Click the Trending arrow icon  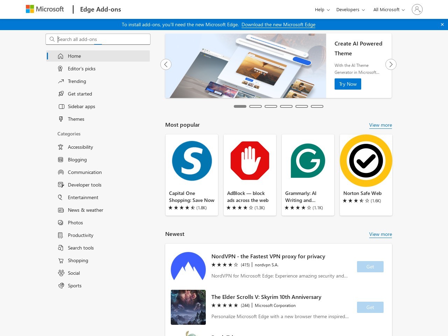click(x=61, y=81)
